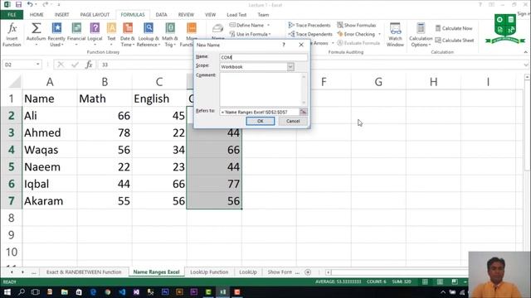The width and height of the screenshot is (531, 298).
Task: Open Math & Trig functions menu
Action: coord(170,35)
